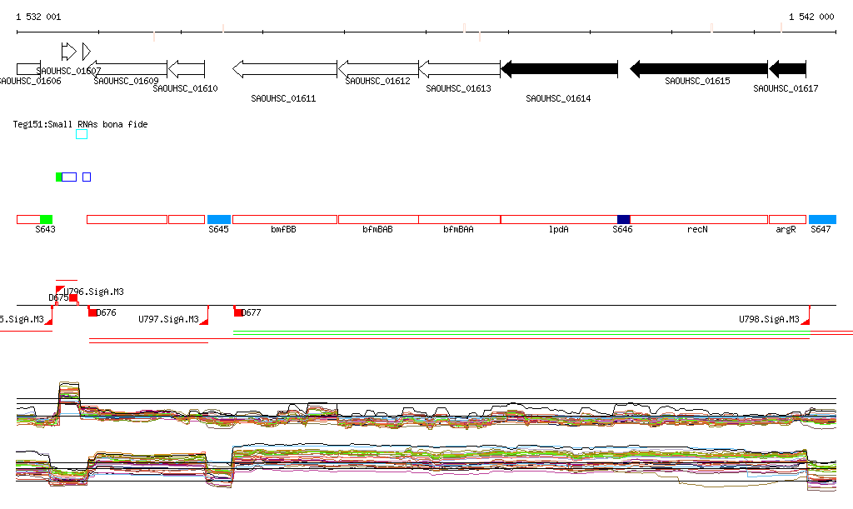Screen dimensions: 853x509
Task: Select the dark blue S646 segment
Action: pos(623,220)
